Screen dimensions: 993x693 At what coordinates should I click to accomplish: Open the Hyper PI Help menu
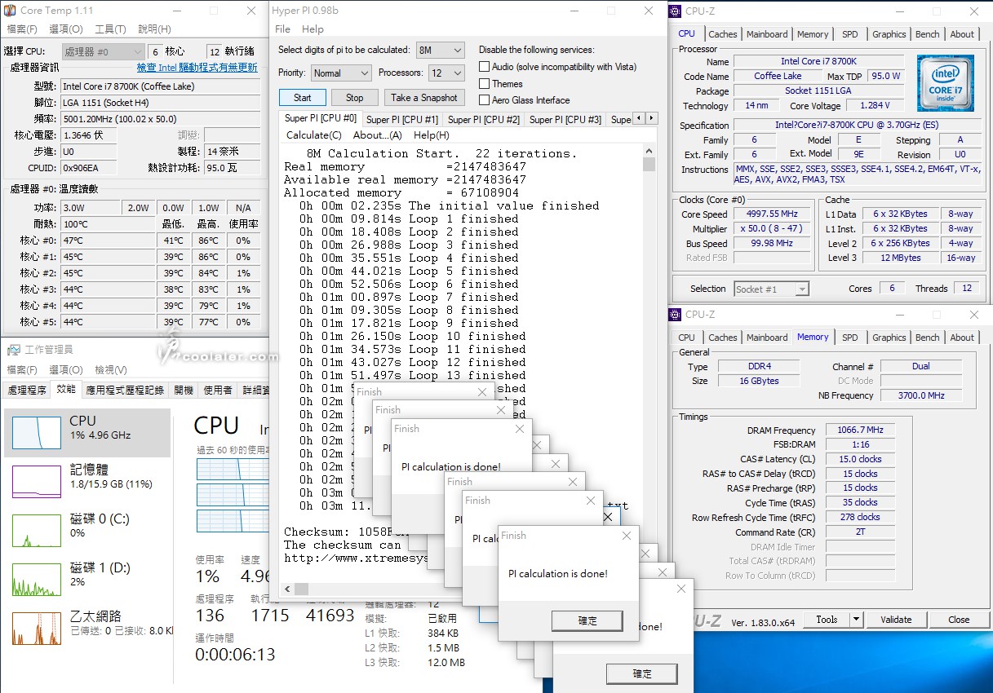[313, 29]
